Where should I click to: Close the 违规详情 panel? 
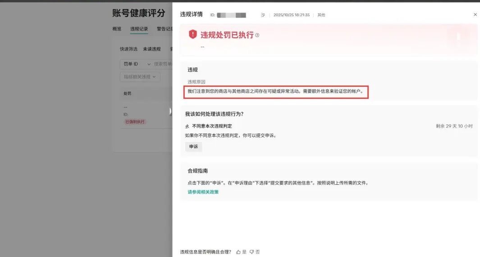(x=475, y=14)
